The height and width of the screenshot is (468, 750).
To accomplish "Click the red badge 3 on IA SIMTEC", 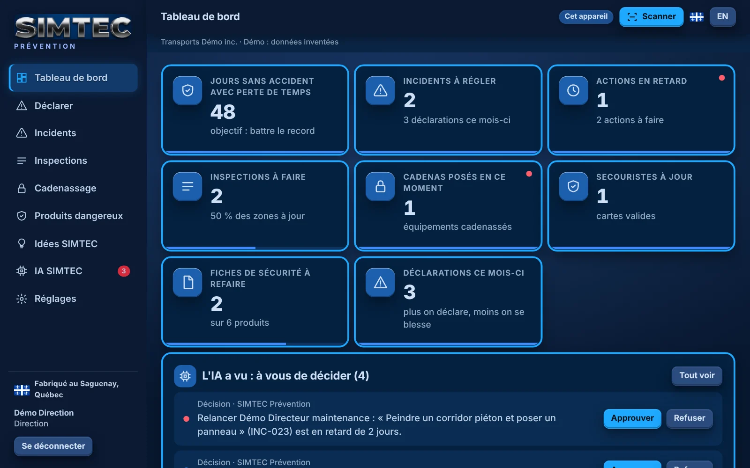I will pos(124,271).
